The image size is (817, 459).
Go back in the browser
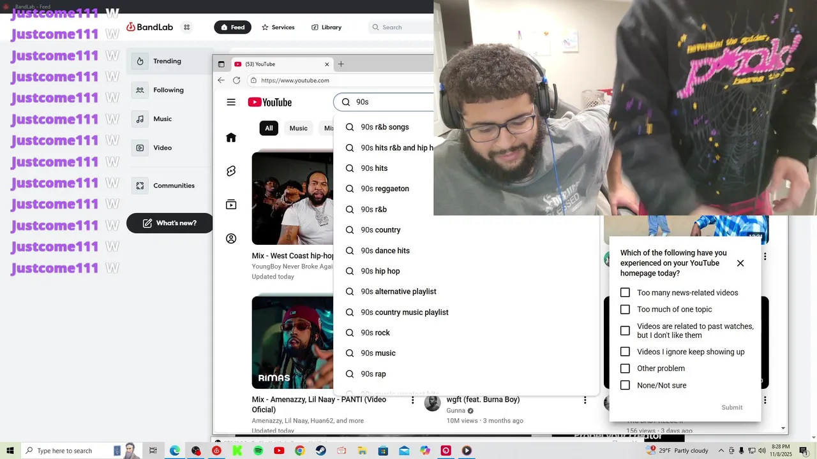[221, 80]
